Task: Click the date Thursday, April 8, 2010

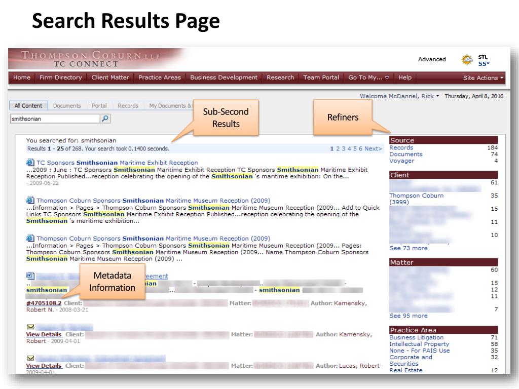Action: [474, 96]
